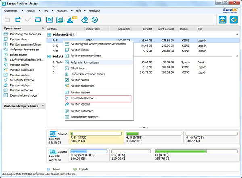Choose 'Partition klonen' in context menu

98,50
